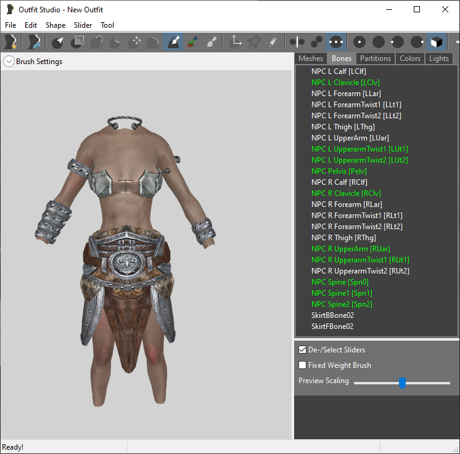460x454 pixels.
Task: Click the Load Project icon with blue arrow
Action: 35,42
